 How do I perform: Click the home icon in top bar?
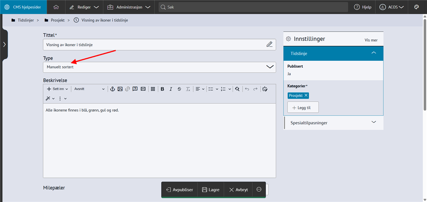click(x=56, y=7)
